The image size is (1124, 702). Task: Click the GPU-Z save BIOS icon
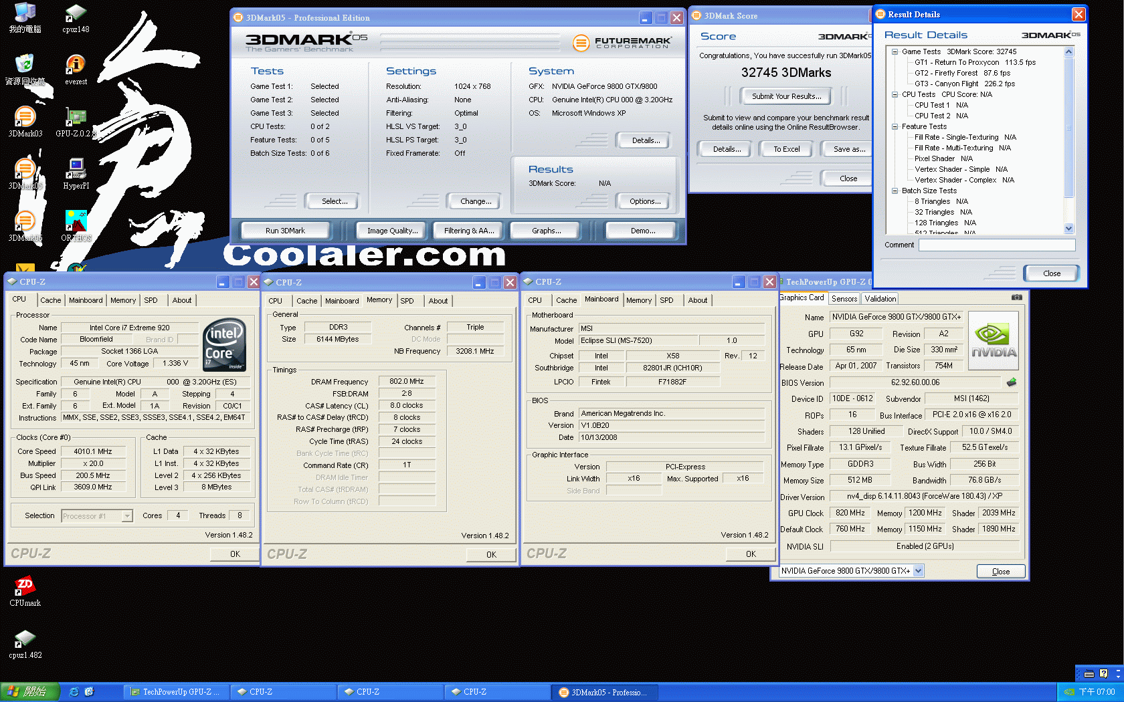tap(1011, 382)
